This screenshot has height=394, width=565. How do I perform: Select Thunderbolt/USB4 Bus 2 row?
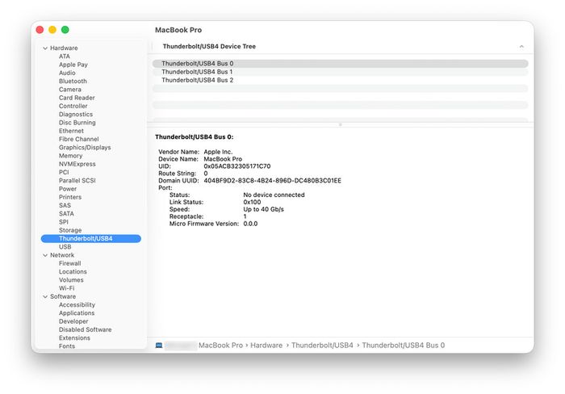pos(340,80)
